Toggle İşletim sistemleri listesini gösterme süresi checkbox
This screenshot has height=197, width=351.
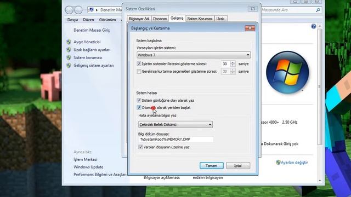pos(139,64)
